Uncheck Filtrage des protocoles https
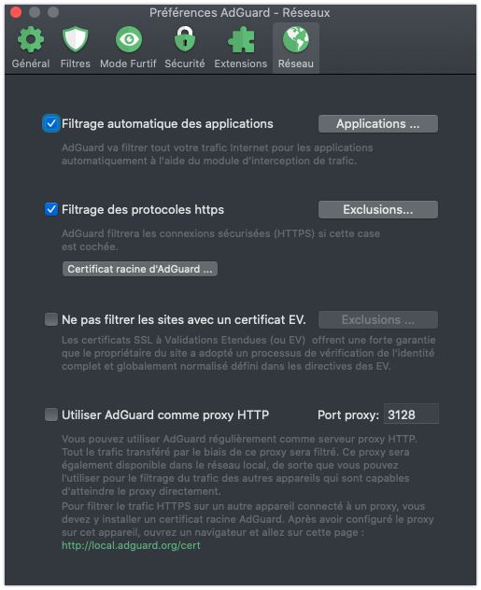This screenshot has width=481, height=590. coord(51,209)
